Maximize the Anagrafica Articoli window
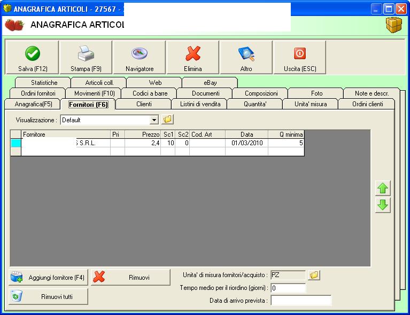 (x=389, y=9)
